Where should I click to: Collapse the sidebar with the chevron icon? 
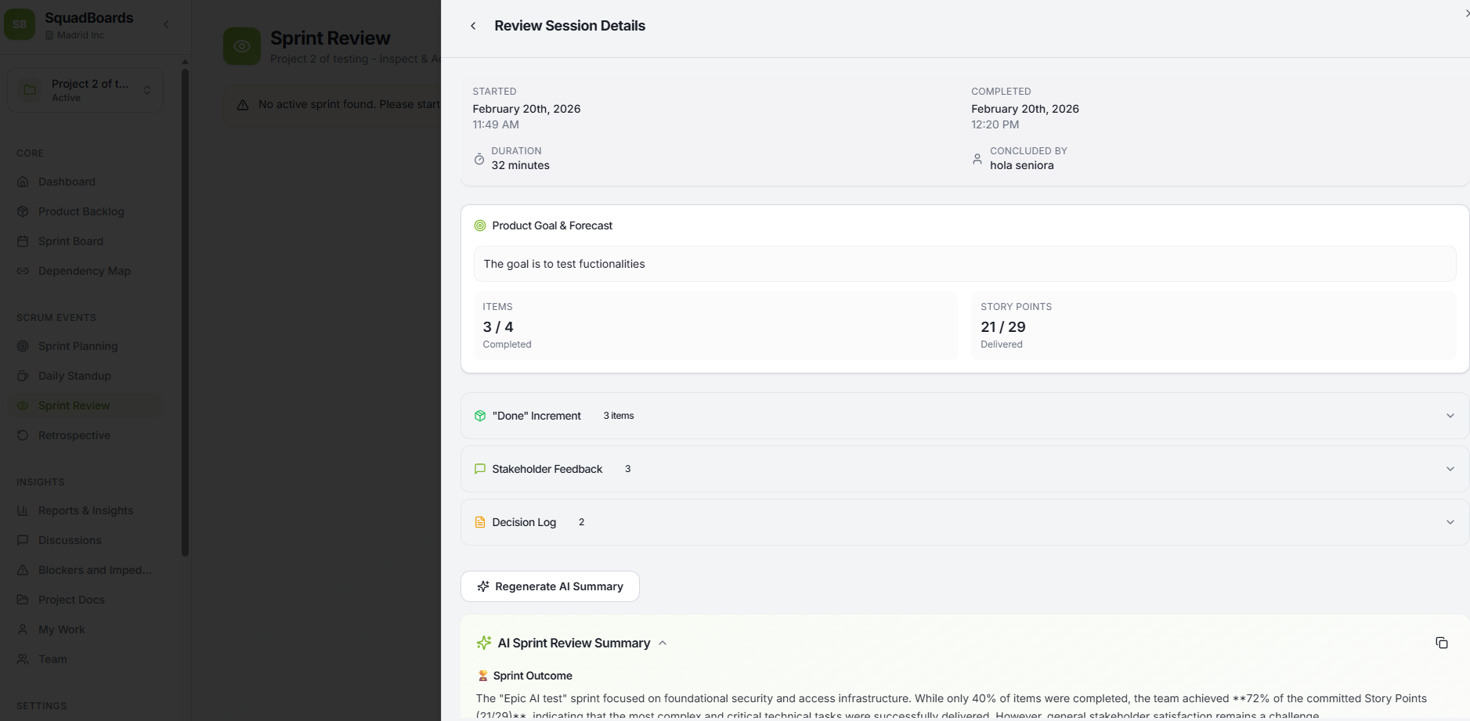click(x=166, y=24)
